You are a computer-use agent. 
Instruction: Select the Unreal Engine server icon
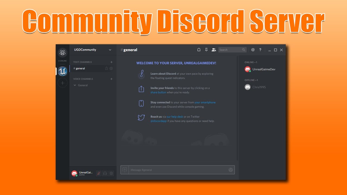(62, 71)
